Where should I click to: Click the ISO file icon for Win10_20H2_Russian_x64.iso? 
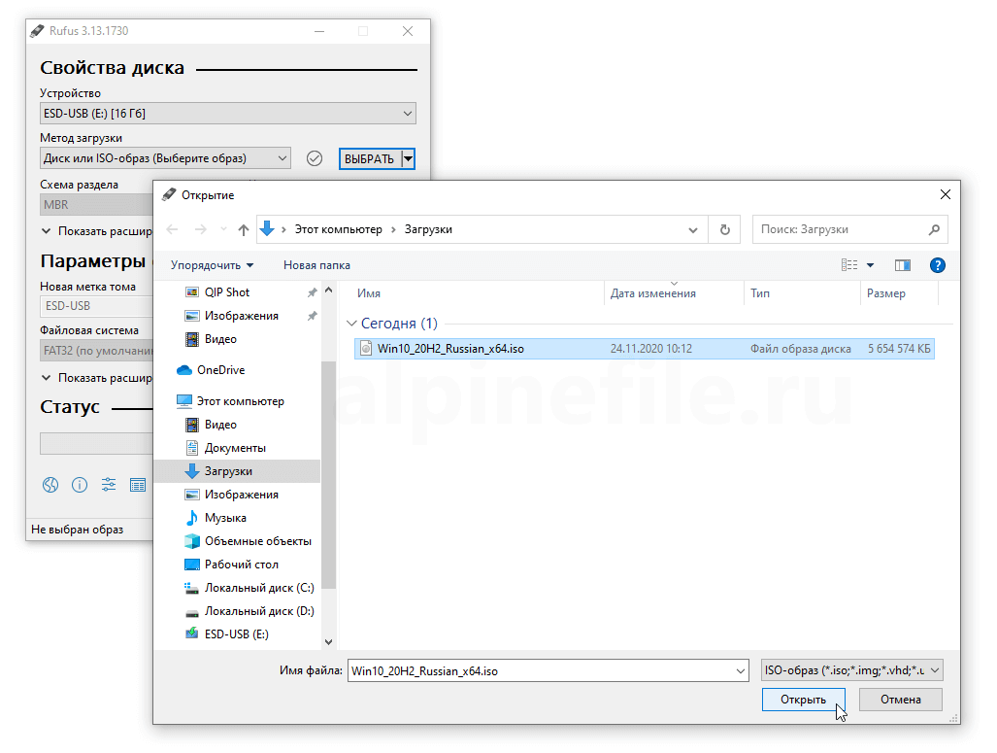(x=366, y=348)
